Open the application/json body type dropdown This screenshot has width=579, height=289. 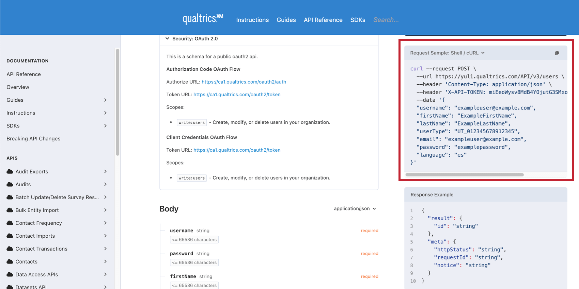[x=355, y=208]
